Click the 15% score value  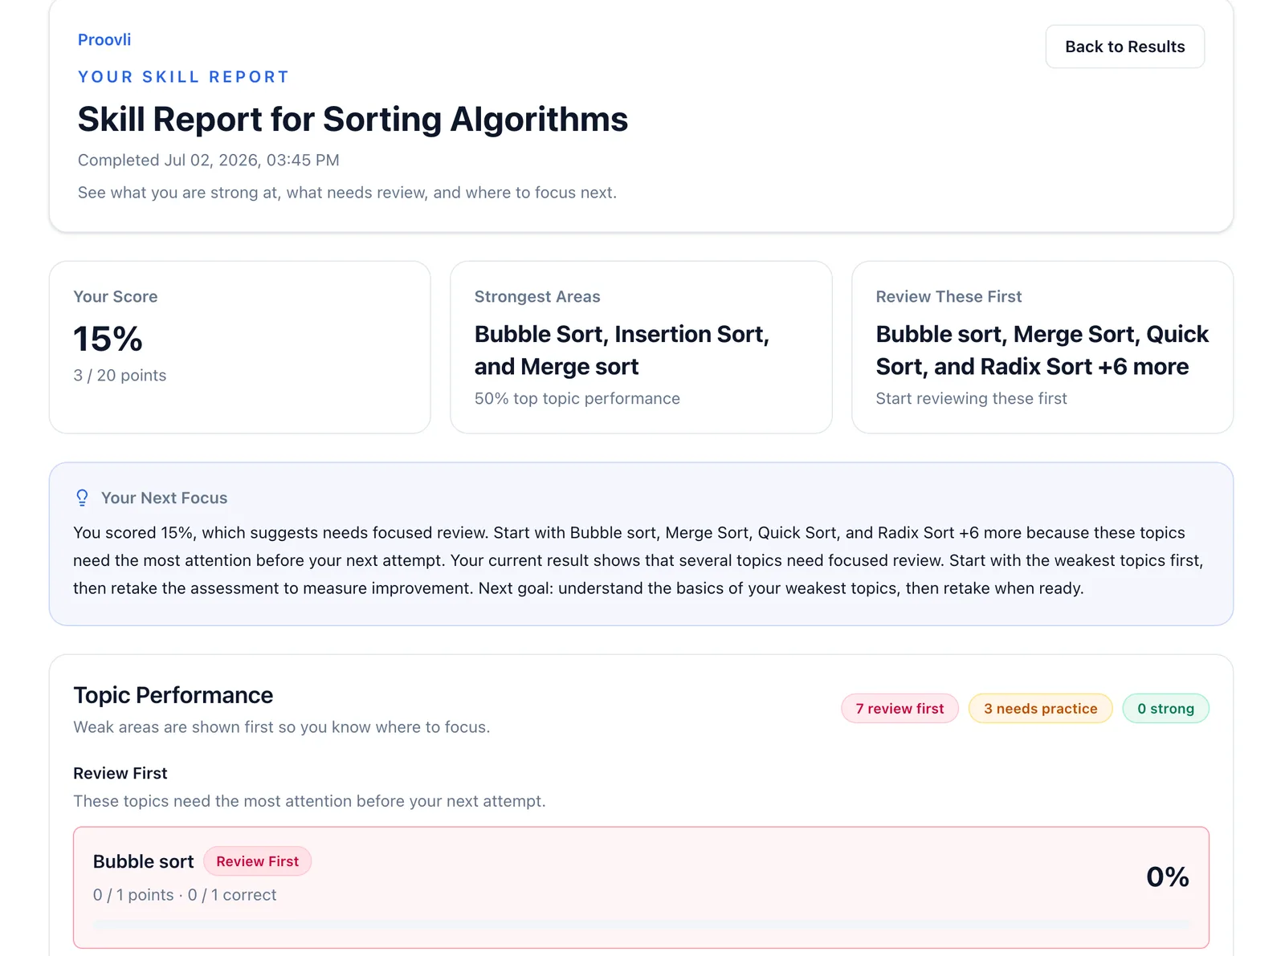[108, 339]
